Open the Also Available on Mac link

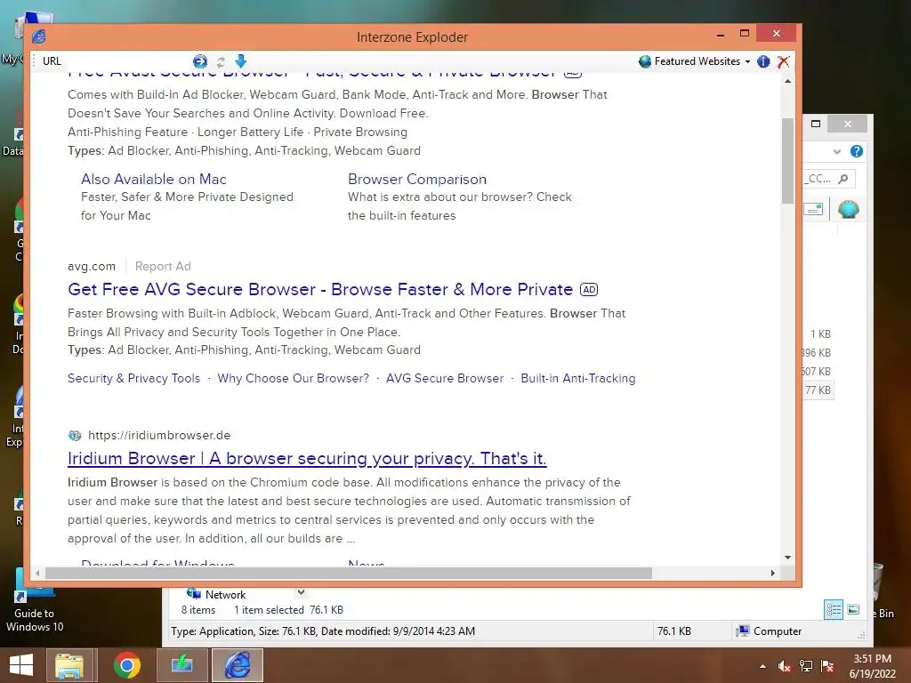tap(153, 179)
